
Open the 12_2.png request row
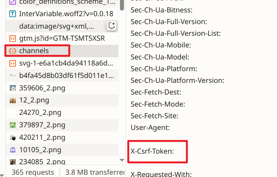tap(62, 100)
